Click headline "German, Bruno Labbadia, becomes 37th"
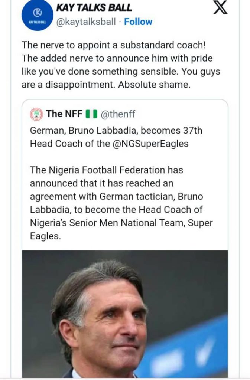 pos(116,131)
